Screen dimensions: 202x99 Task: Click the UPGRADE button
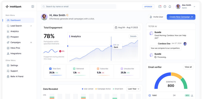coord(148,7)
